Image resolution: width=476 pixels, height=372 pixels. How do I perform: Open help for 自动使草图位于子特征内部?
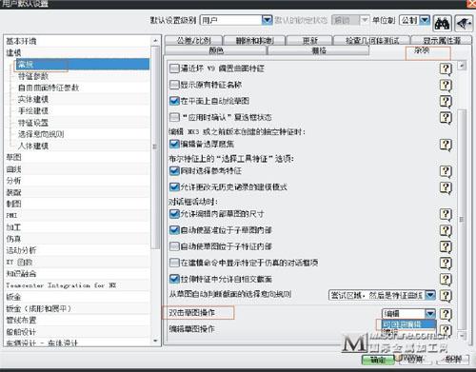click(446, 246)
